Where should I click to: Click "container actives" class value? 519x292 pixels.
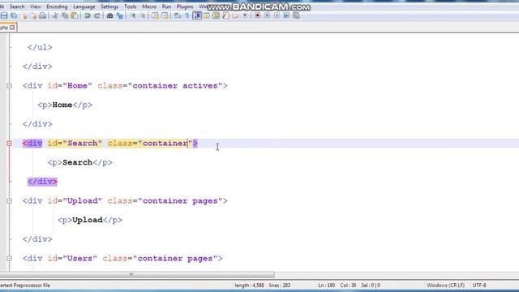coord(175,86)
